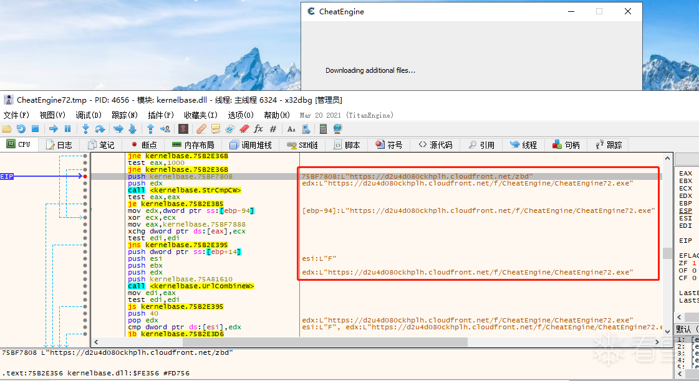The height and width of the screenshot is (381, 699).
Task: Toggle breakpoint bullet beside mov edi,eax
Action: coord(85,293)
